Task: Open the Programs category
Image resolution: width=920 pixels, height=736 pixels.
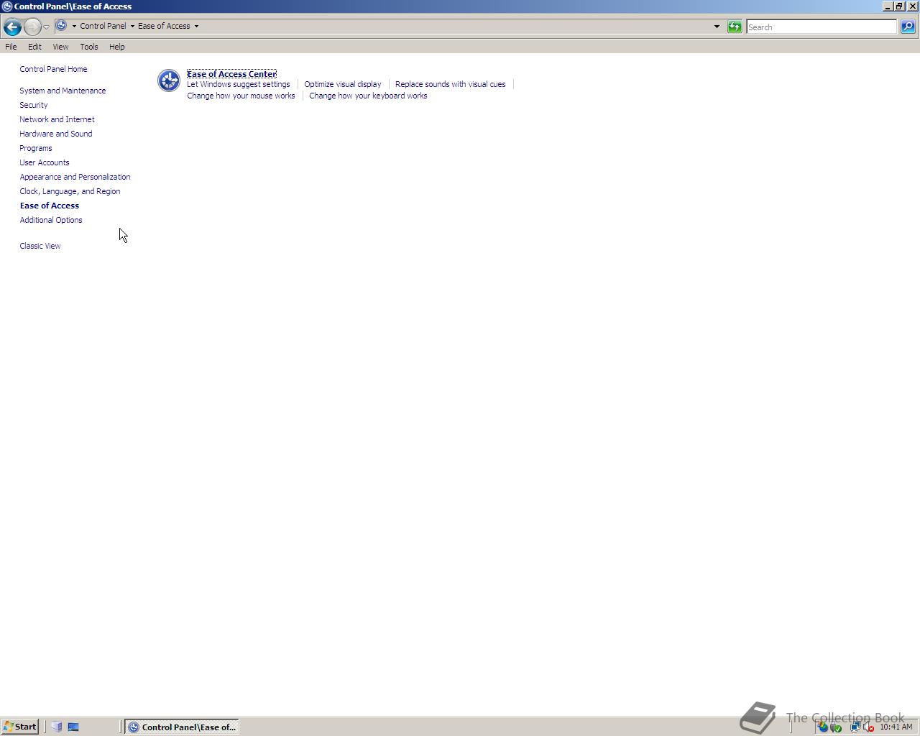Action: pyautogui.click(x=36, y=148)
